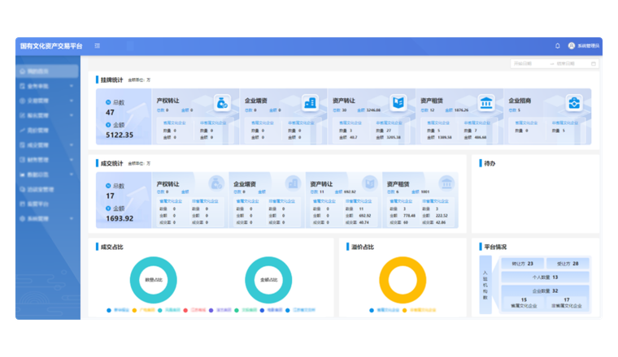Click the 国有文化资产交易平台 title link
This screenshot has height=357, width=618.
point(51,46)
